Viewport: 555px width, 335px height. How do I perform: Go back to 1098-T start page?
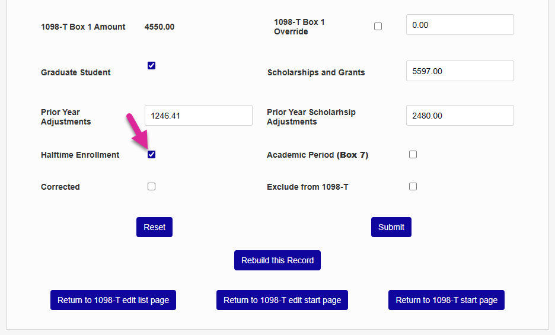point(446,300)
